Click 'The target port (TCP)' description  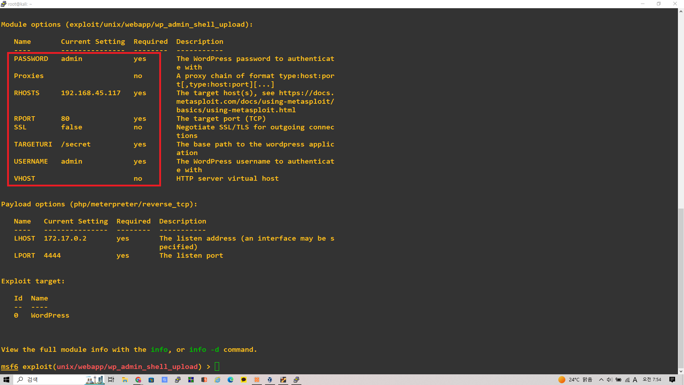[x=221, y=119]
